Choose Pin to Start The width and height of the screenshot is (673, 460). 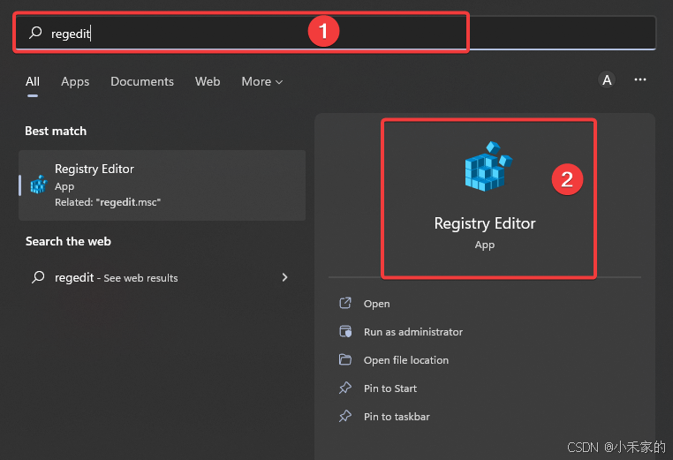390,388
